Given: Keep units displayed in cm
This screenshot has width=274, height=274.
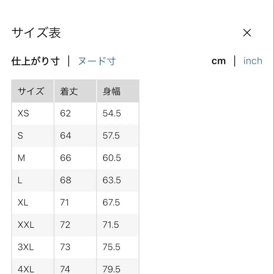Looking at the screenshot, I should (x=219, y=61).
